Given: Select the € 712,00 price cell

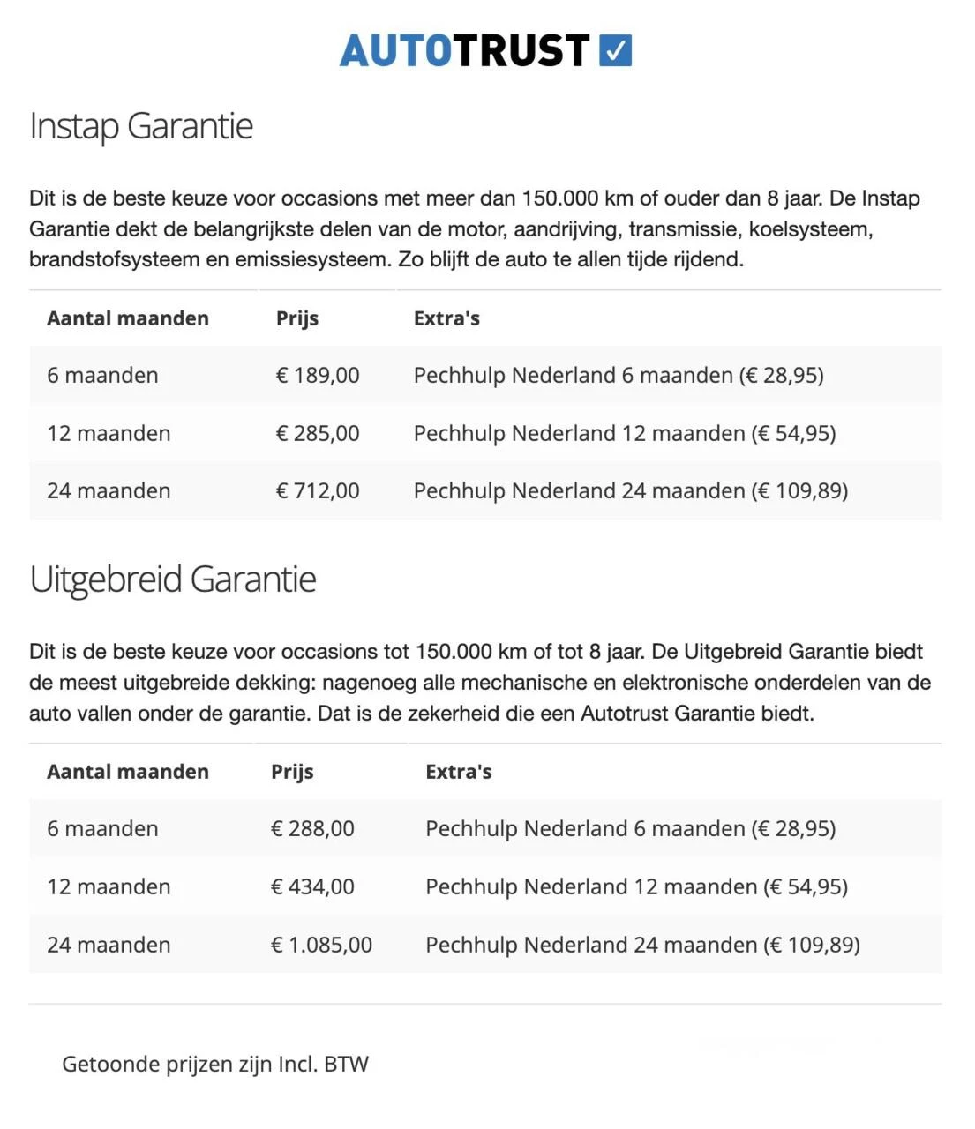Looking at the screenshot, I should click(318, 490).
